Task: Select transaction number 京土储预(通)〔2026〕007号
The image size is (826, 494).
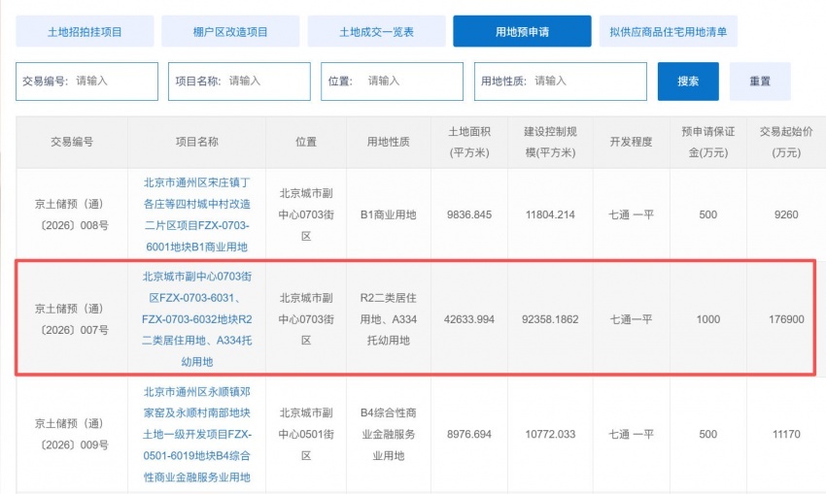Action: point(72,318)
